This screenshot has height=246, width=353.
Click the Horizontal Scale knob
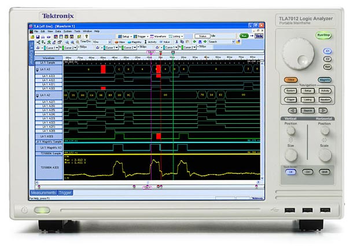tap(325, 155)
